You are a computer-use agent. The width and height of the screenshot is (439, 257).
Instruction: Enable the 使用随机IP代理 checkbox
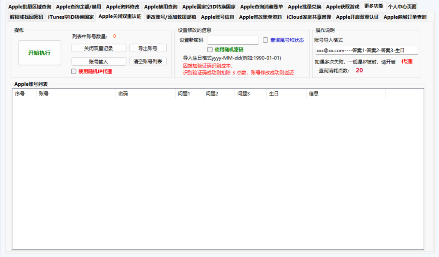[74, 71]
